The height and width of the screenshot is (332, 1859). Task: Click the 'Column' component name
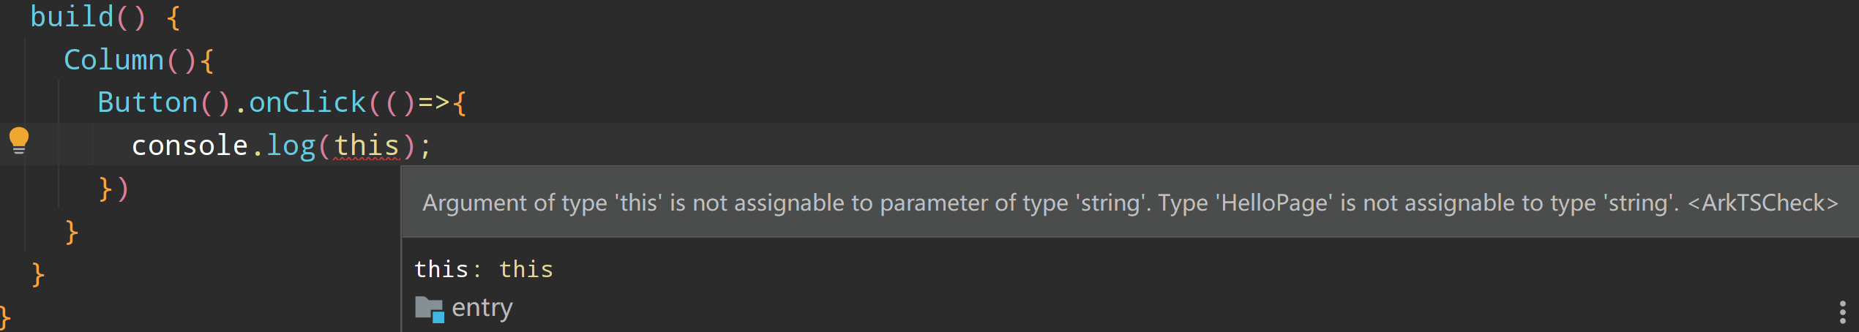[x=113, y=60]
